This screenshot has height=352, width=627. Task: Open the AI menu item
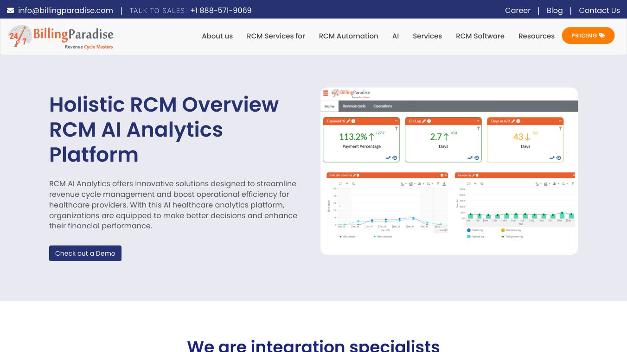tap(396, 36)
